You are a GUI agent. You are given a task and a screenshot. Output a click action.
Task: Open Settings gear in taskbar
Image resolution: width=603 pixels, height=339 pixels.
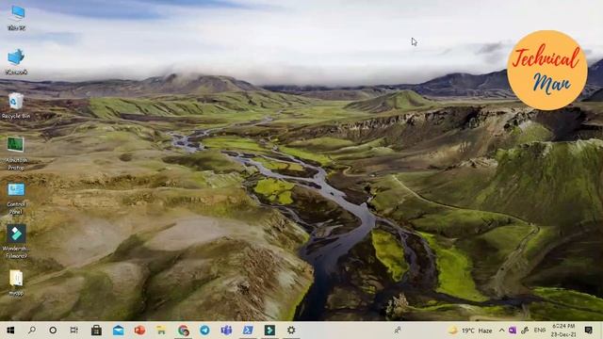(x=291, y=331)
